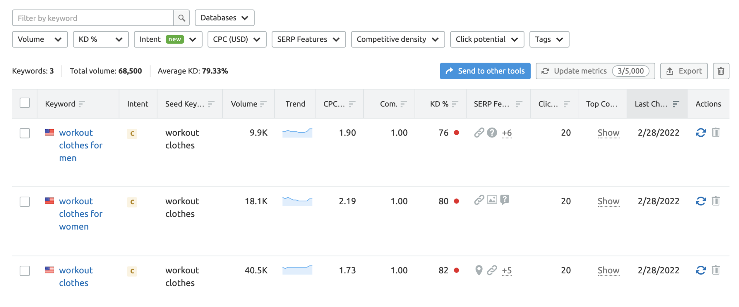739x307 pixels.
Task: Tick the workout clothes for women checkbox
Action: tap(25, 201)
